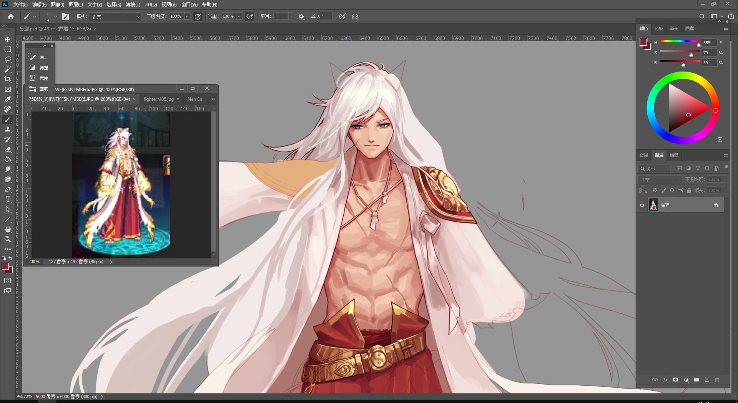The image size is (738, 403).
Task: Add a layer style fx
Action: coord(665,380)
